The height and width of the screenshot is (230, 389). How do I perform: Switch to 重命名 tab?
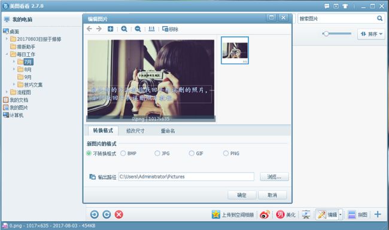168,131
